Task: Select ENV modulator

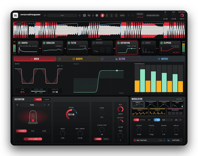Action: (x=177, y=104)
